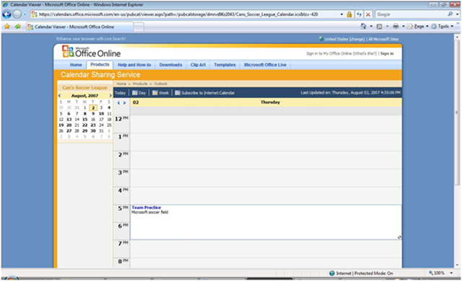
Task: Open Help and How-to tab
Action: coord(134,65)
